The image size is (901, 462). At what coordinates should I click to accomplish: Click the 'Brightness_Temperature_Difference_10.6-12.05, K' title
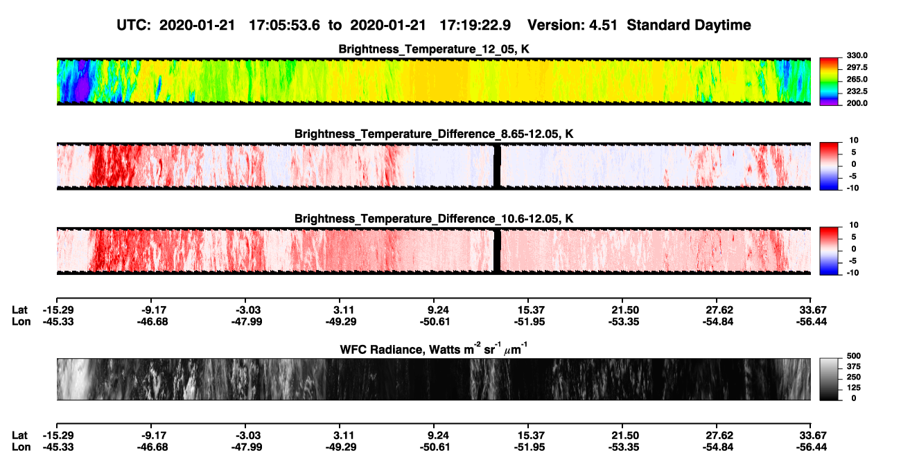pyautogui.click(x=434, y=219)
